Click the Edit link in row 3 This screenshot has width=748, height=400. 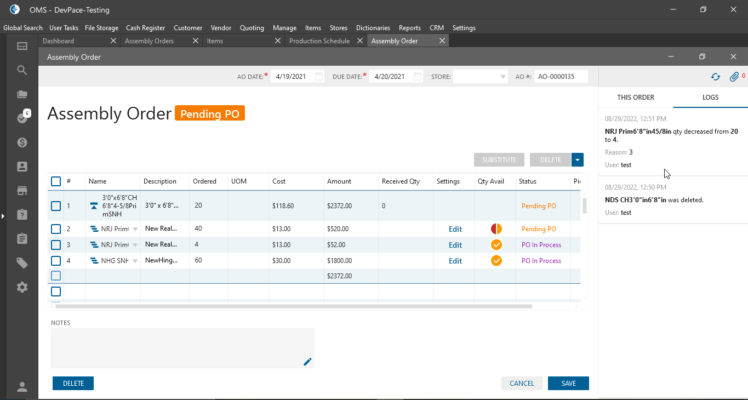(455, 245)
